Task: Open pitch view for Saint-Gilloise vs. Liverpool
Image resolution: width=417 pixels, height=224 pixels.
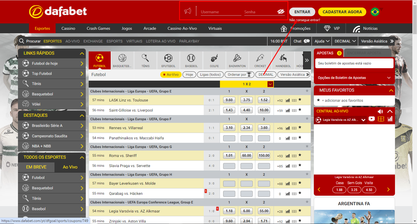Action: pos(294,110)
